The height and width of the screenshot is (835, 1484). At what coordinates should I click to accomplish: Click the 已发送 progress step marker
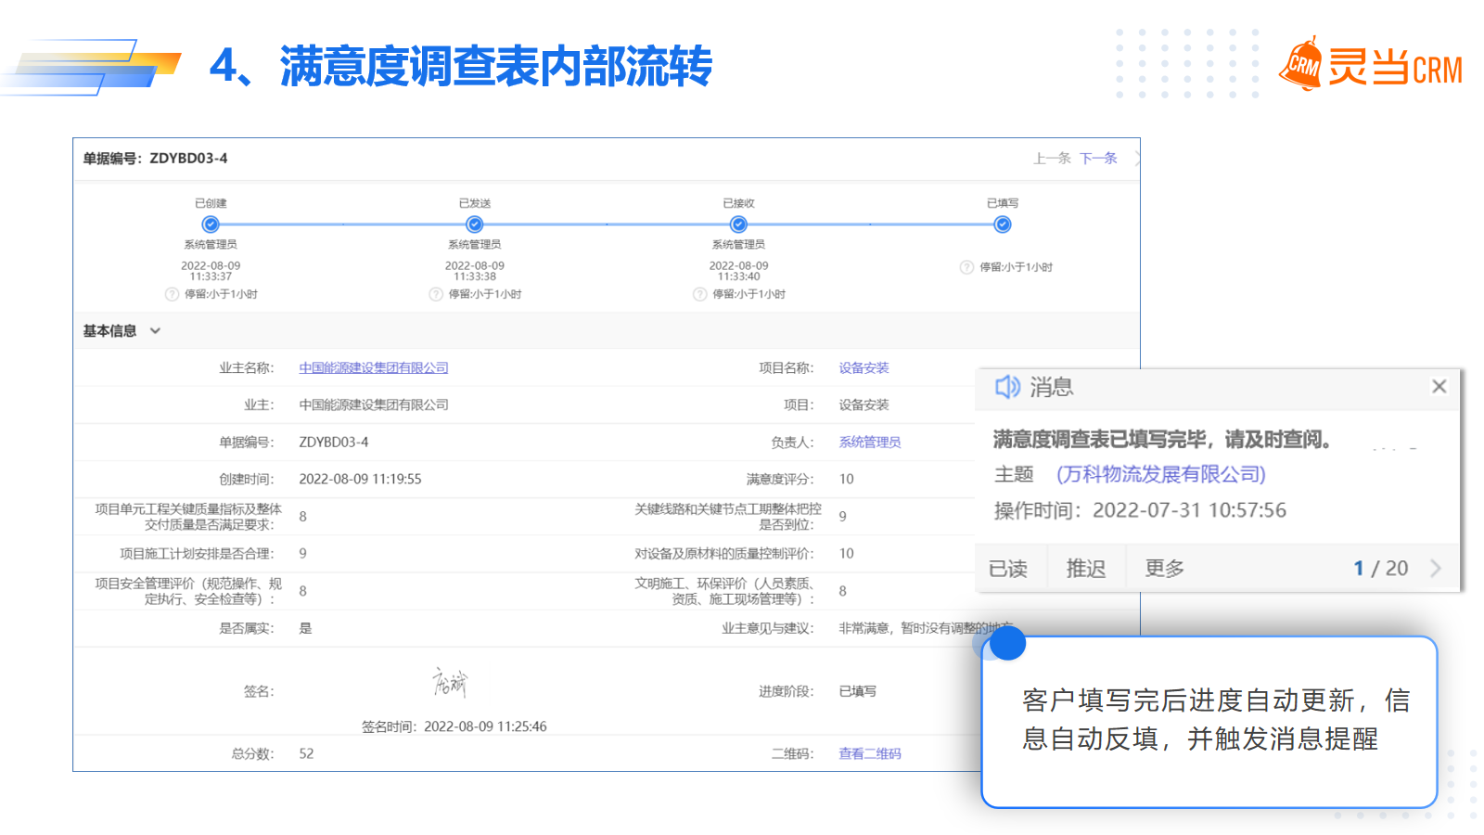pyautogui.click(x=475, y=225)
